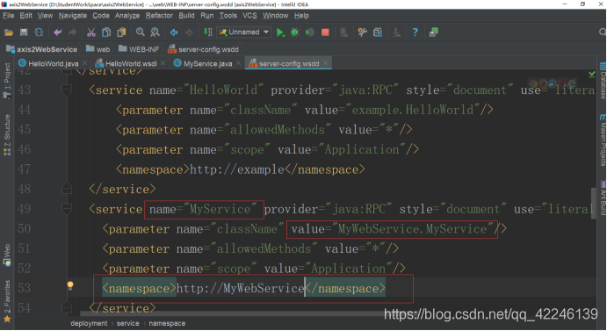Open the Build menu
Viewport: 607px width, 331px height.
pyautogui.click(x=186, y=16)
